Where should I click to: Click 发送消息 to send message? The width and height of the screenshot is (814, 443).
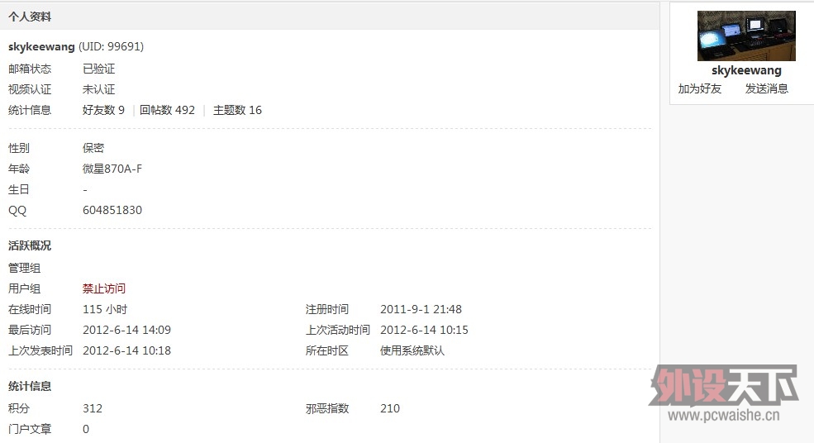pos(766,88)
